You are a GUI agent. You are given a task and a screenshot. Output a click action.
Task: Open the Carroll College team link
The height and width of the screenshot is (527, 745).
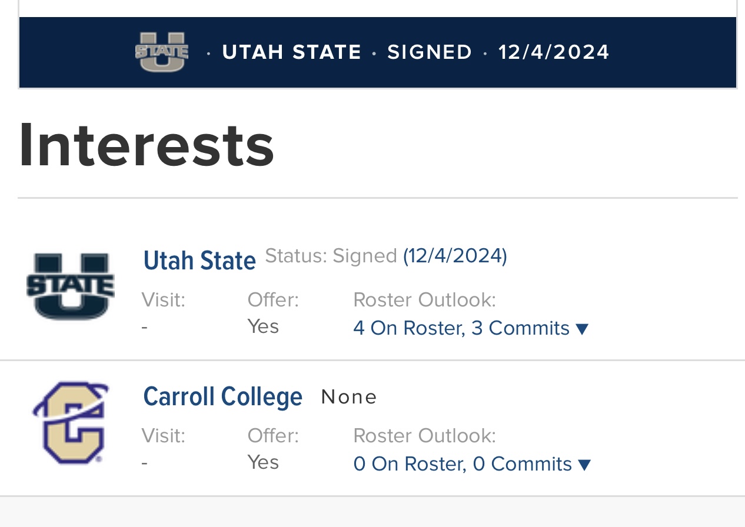pos(222,396)
